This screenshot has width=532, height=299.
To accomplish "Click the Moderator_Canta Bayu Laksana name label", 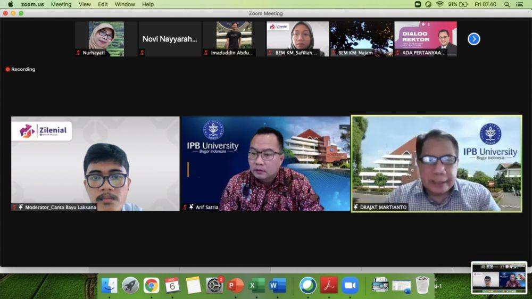I will [61, 207].
